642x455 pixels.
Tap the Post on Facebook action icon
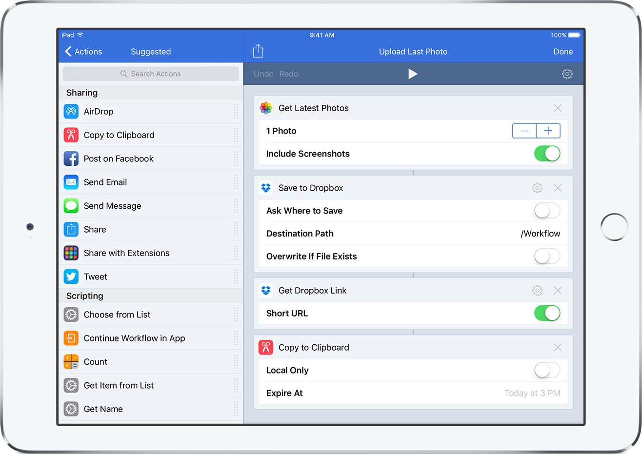tap(71, 158)
